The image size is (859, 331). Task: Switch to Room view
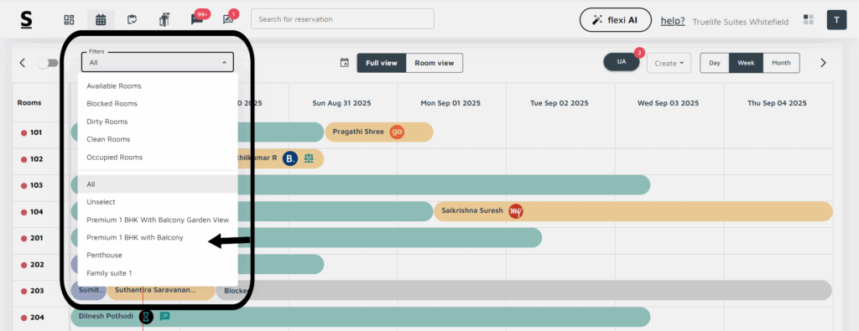point(435,63)
